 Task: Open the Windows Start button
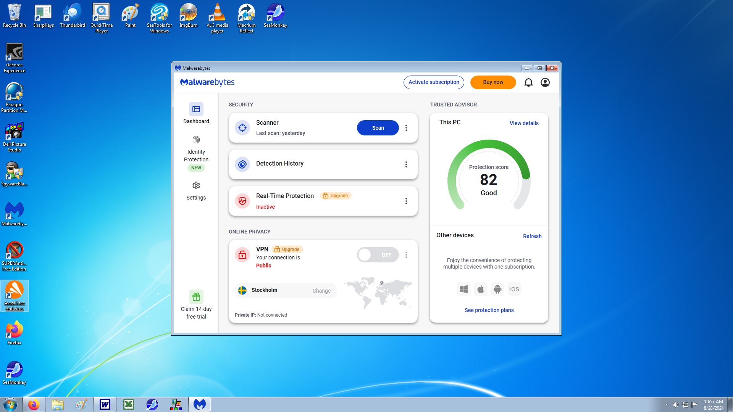click(x=10, y=404)
